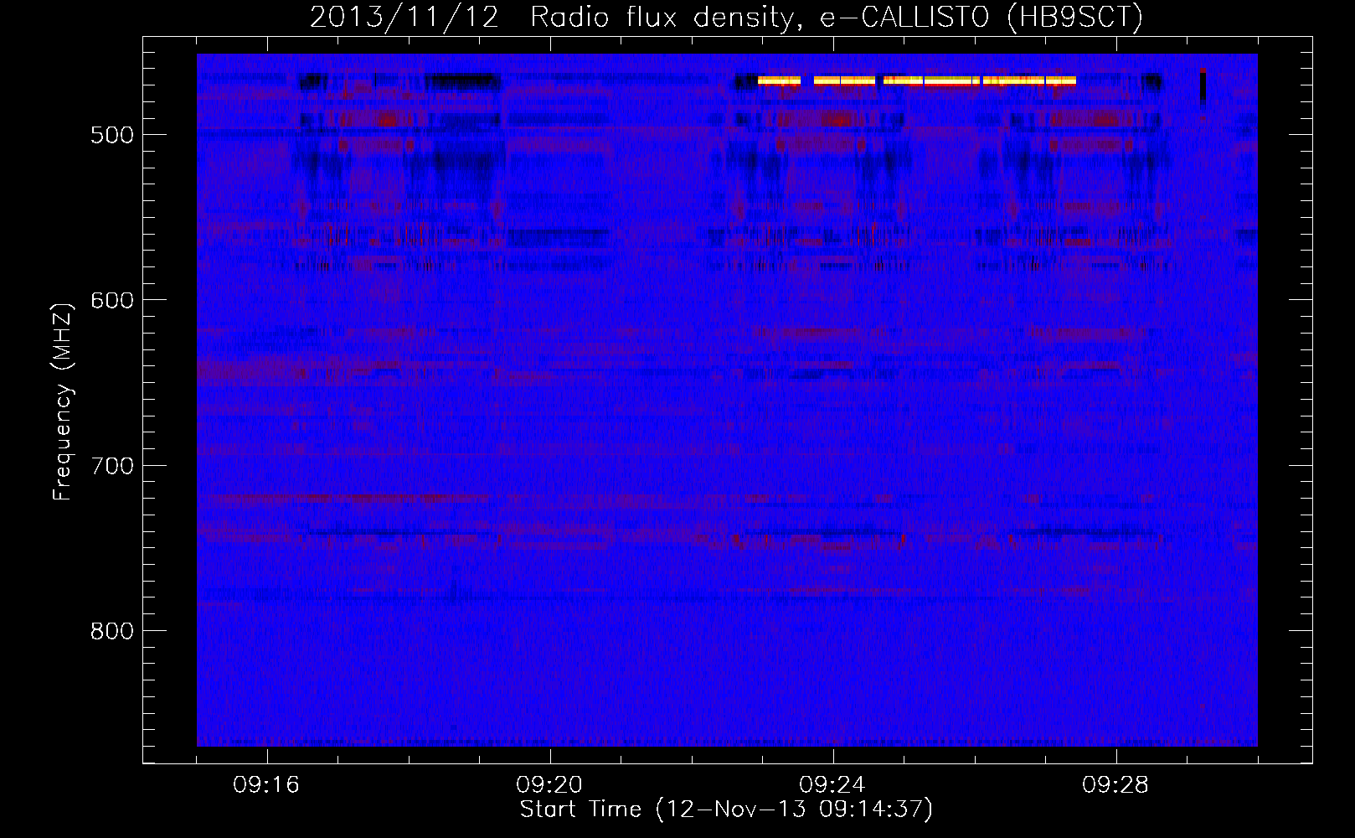This screenshot has width=1355, height=838.
Task: Click the bright yellow-white burst band in the spectrogram
Action: 916,81
